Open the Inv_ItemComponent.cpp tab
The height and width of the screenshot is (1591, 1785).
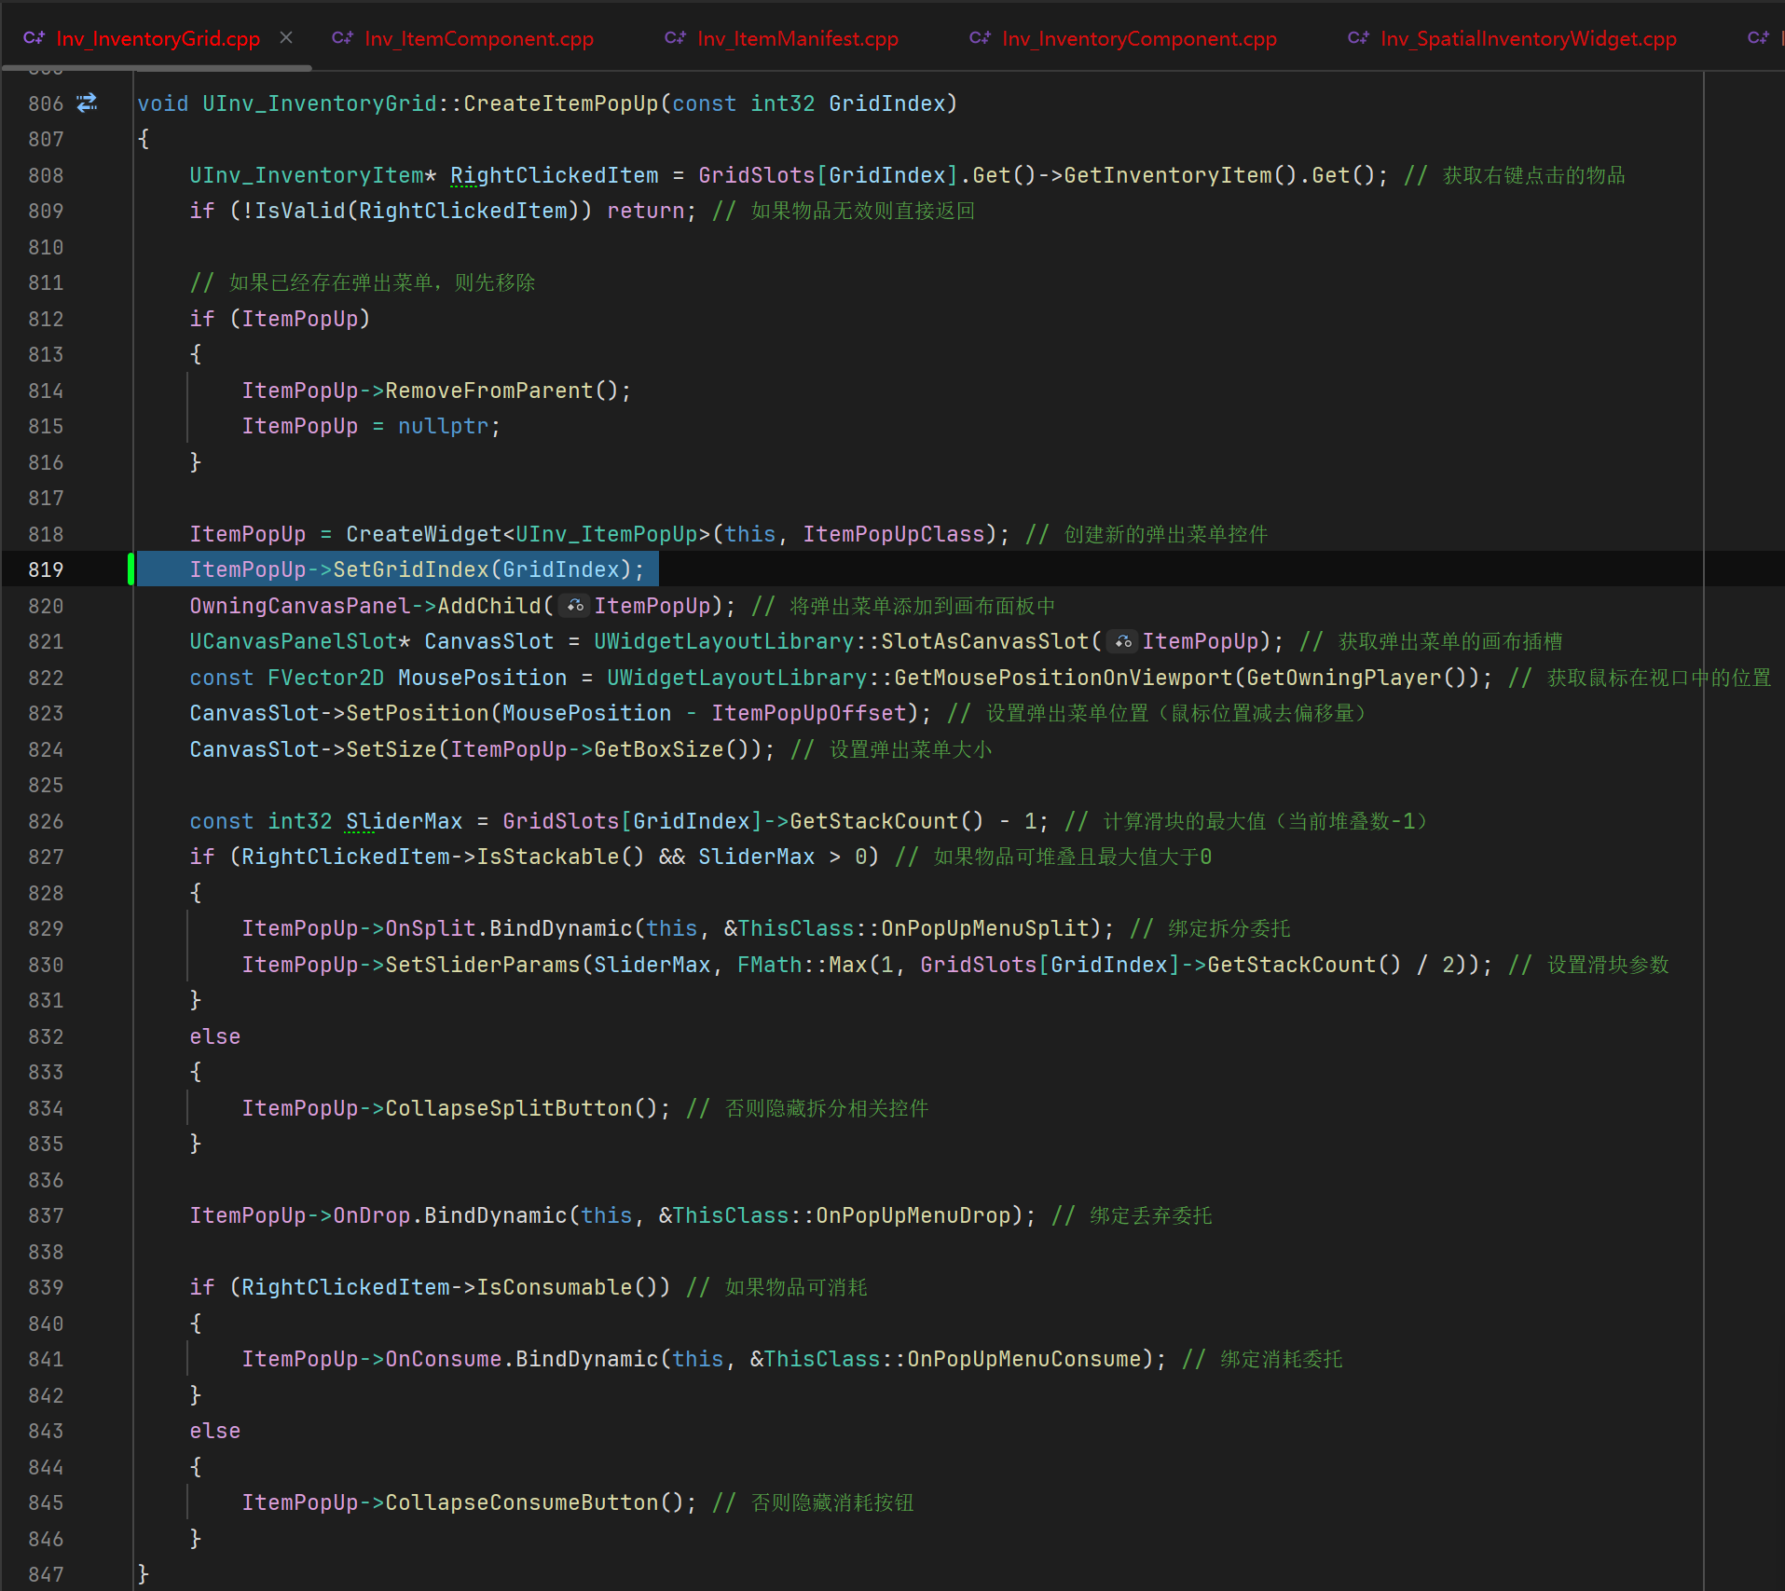(479, 38)
